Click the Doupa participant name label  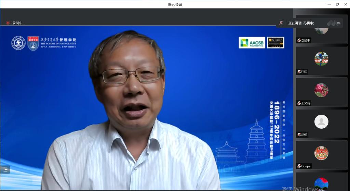[x=306, y=166]
